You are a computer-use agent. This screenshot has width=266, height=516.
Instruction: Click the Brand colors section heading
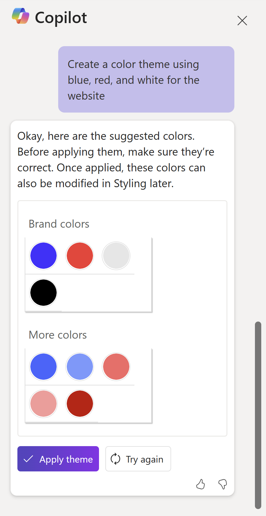click(x=59, y=224)
